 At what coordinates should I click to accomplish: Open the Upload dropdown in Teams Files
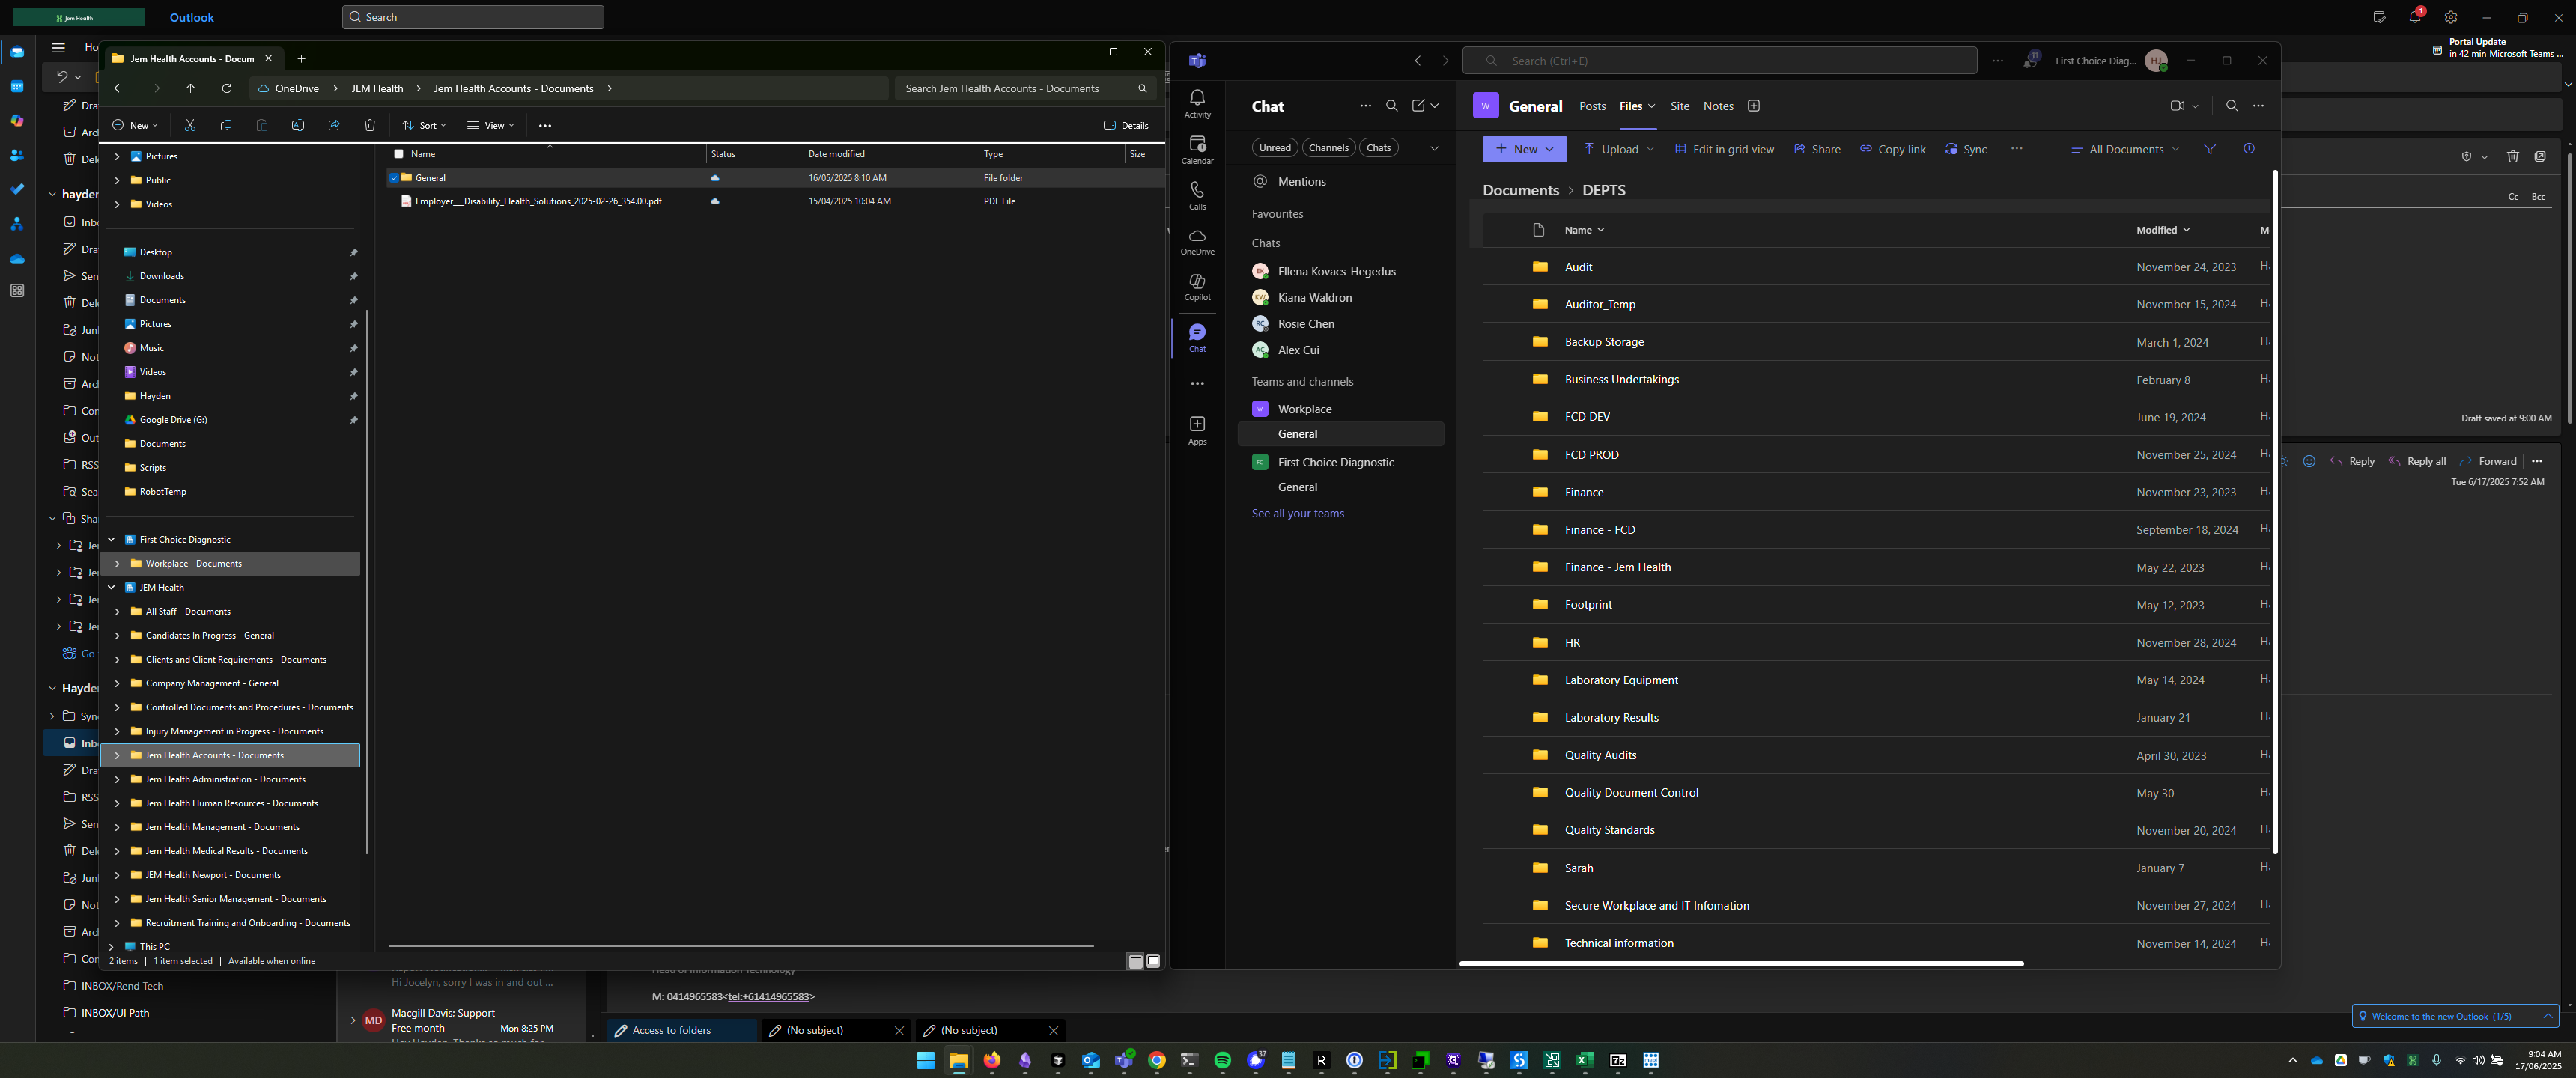(1618, 149)
